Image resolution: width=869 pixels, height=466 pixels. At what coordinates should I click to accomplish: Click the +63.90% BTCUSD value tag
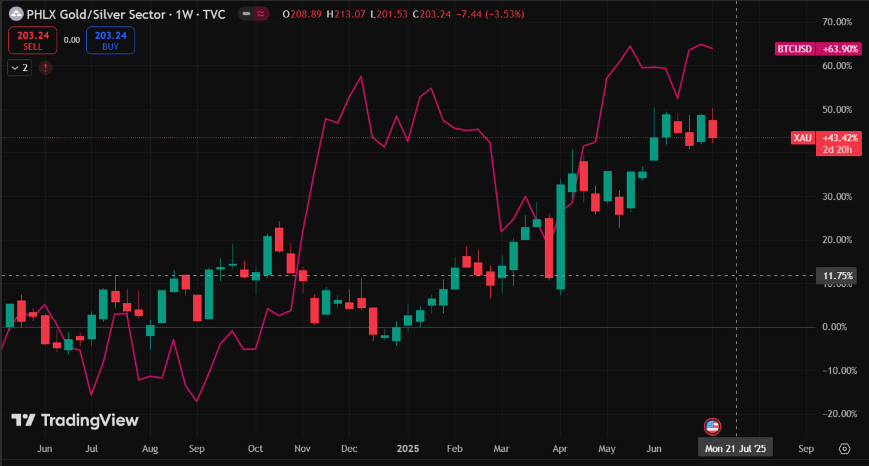[838, 48]
